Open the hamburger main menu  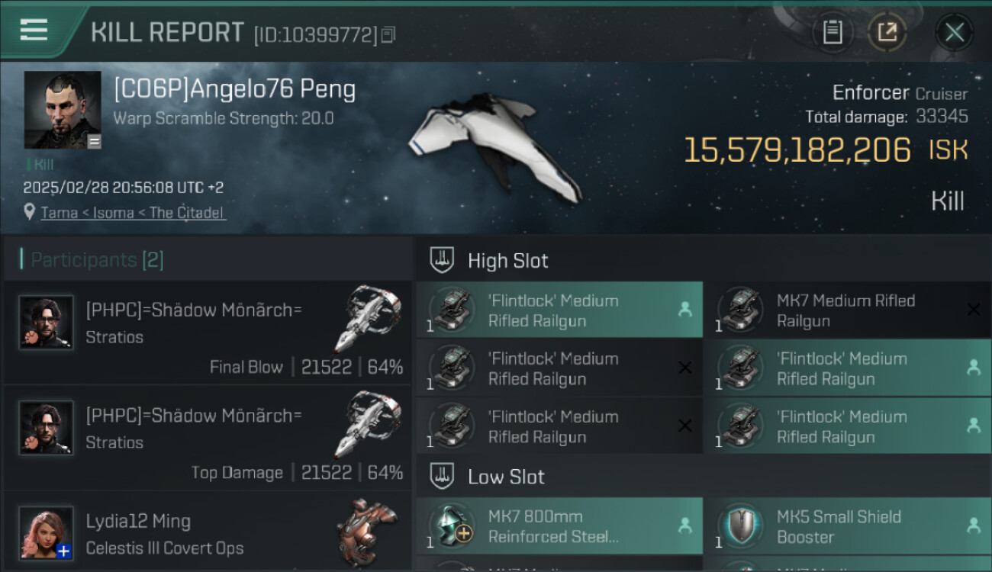[x=34, y=31]
